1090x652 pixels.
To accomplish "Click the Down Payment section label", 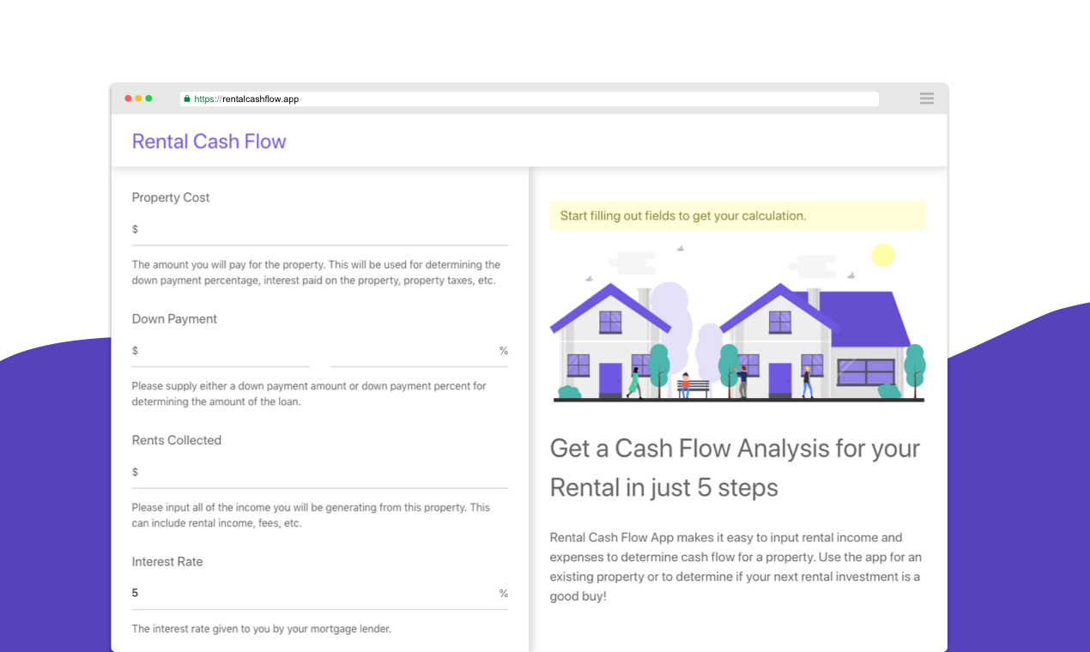I will [x=174, y=318].
